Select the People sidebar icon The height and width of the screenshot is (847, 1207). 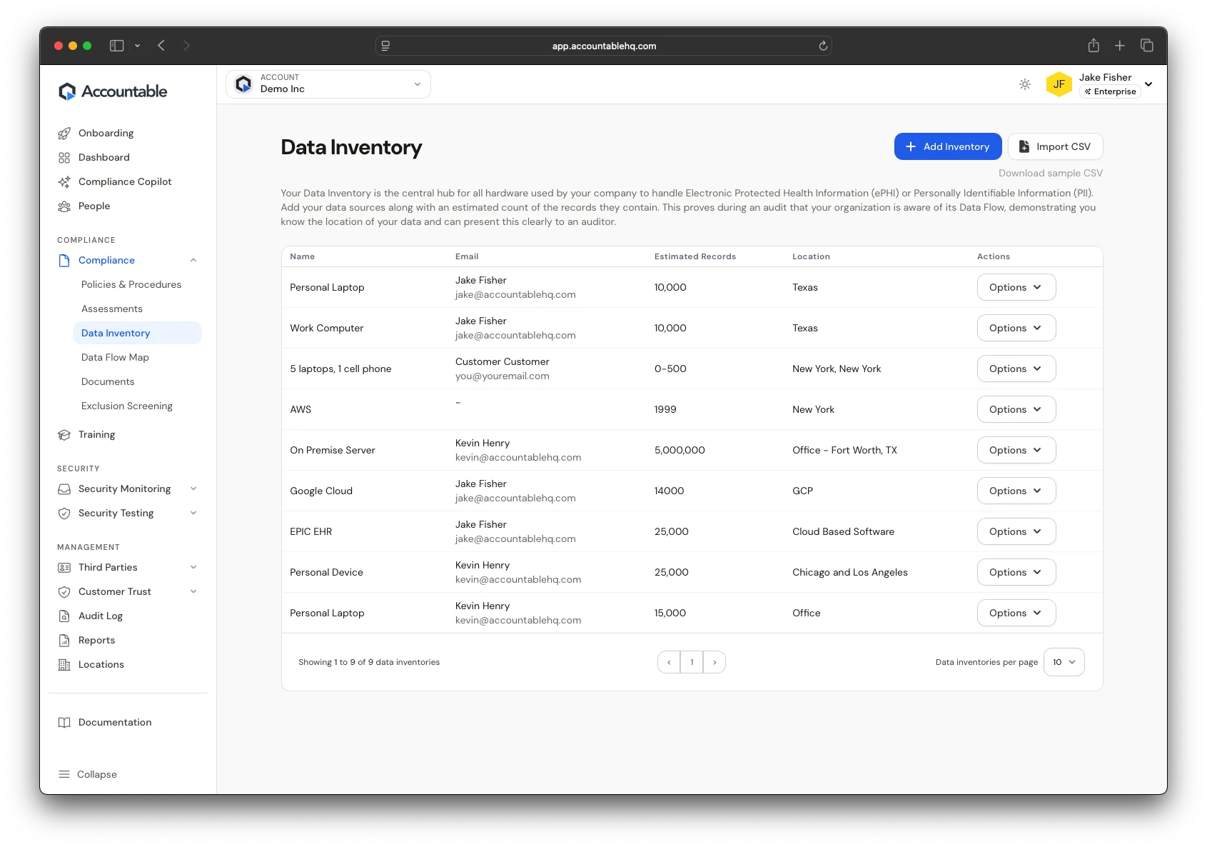coord(64,206)
